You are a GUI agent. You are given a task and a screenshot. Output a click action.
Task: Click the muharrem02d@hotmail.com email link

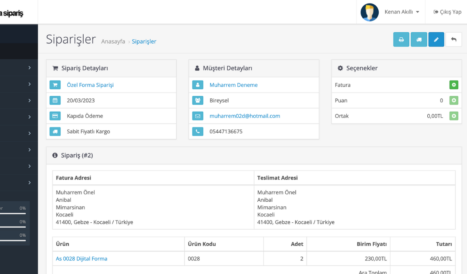pyautogui.click(x=245, y=116)
